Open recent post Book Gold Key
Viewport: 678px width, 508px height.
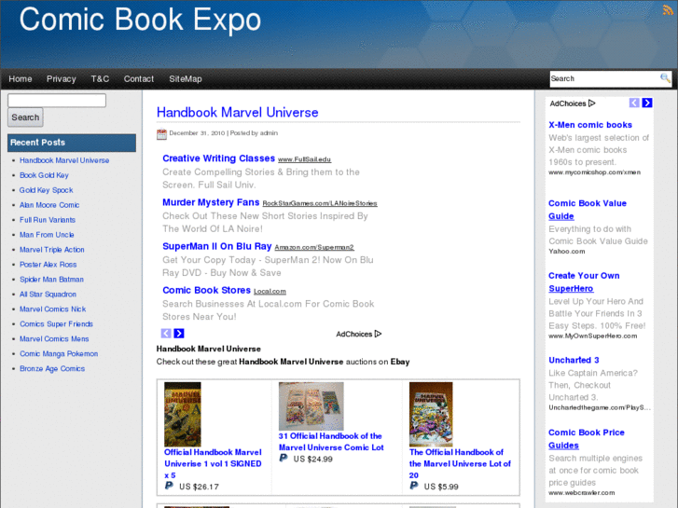click(44, 175)
